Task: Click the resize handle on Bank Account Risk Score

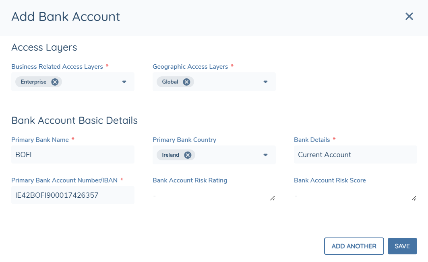Action: (x=414, y=198)
